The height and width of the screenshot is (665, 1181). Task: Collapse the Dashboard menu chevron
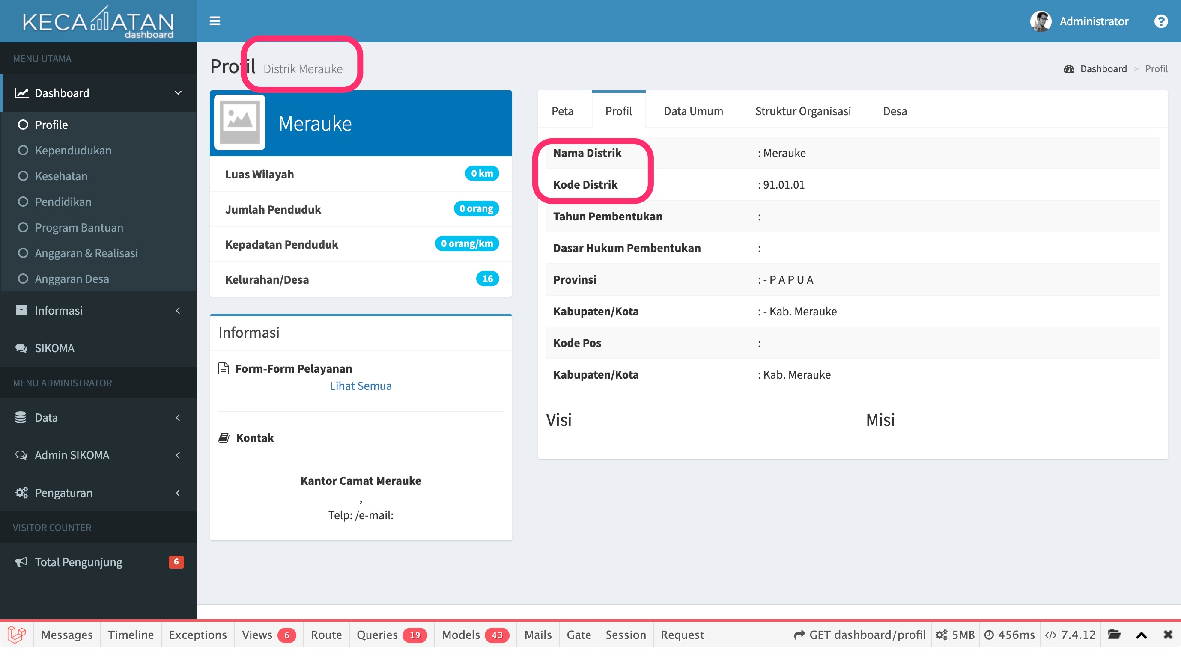178,93
